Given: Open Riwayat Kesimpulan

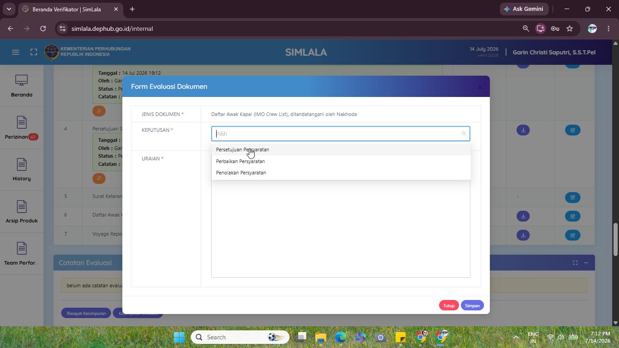Looking at the screenshot, I should [x=86, y=313].
